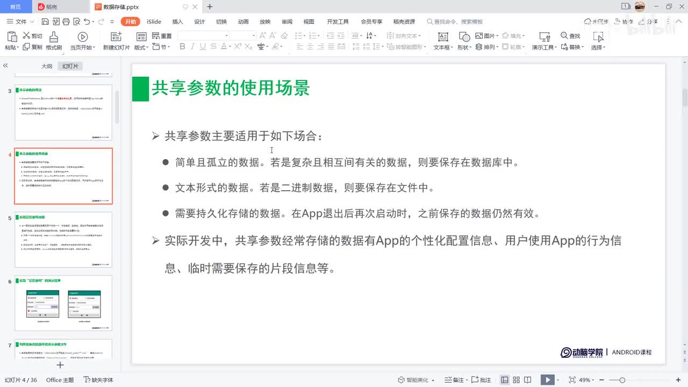The height and width of the screenshot is (387, 688).
Task: Toggle bold formatting
Action: 182,47
